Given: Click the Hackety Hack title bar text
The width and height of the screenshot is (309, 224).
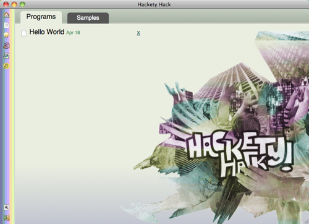Looking at the screenshot, I should (154, 4).
